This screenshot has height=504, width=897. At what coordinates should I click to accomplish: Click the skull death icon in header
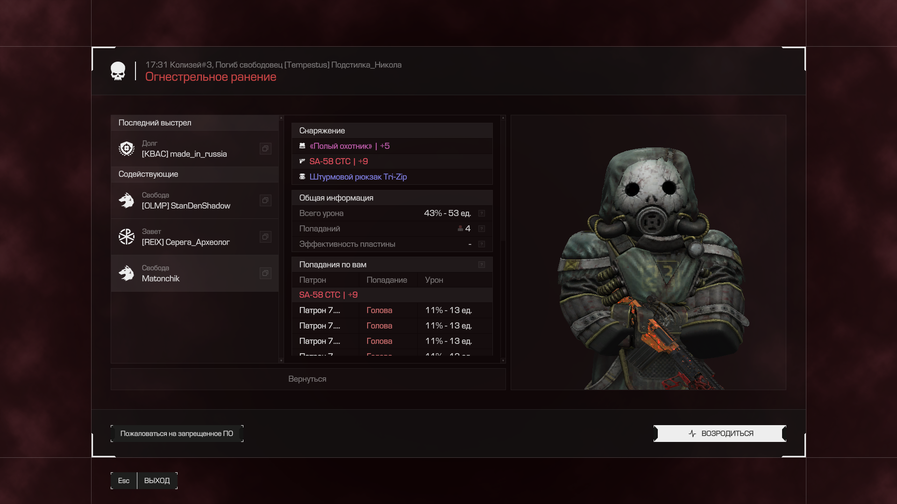coord(118,71)
